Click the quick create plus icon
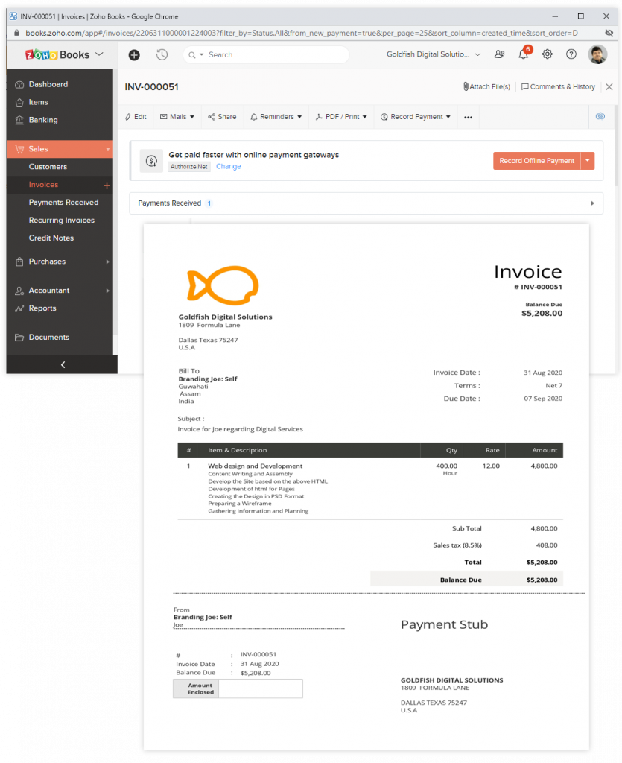The height and width of the screenshot is (763, 622). (134, 55)
